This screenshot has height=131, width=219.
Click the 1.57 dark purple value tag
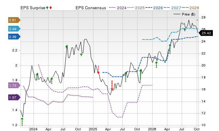coord(14,97)
